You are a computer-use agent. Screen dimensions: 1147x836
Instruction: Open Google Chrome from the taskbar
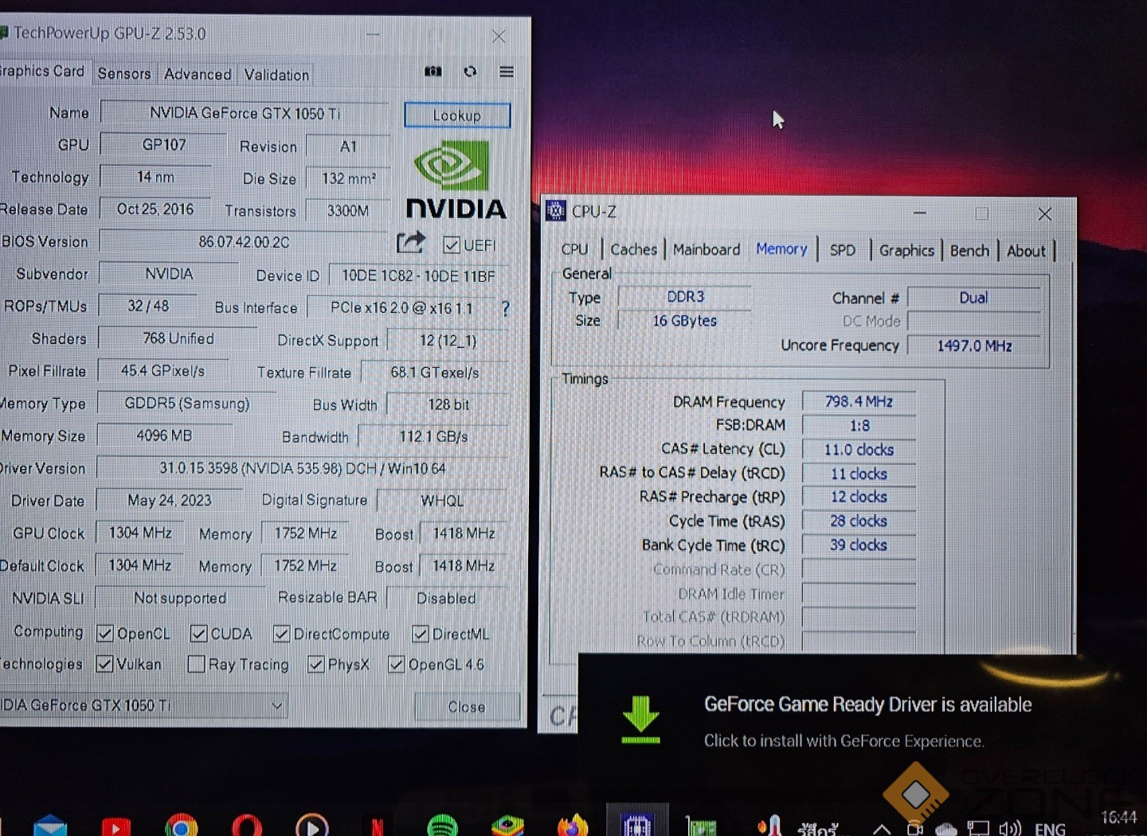click(181, 826)
